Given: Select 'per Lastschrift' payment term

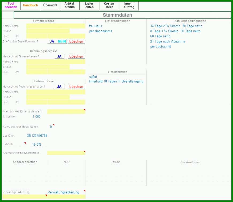Looking at the screenshot, I should pyautogui.click(x=161, y=46).
